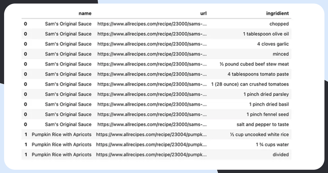Viewport: 328px width, 173px height.
Task: Click the "4 cloves garlic" ingredient cell
Action: pyautogui.click(x=273, y=44)
